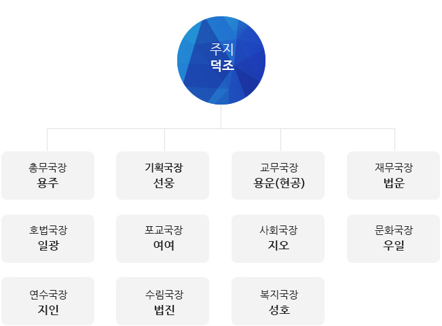The image size is (442, 326).
Task: Open the 복지국장 성호 box
Action: coord(278,301)
